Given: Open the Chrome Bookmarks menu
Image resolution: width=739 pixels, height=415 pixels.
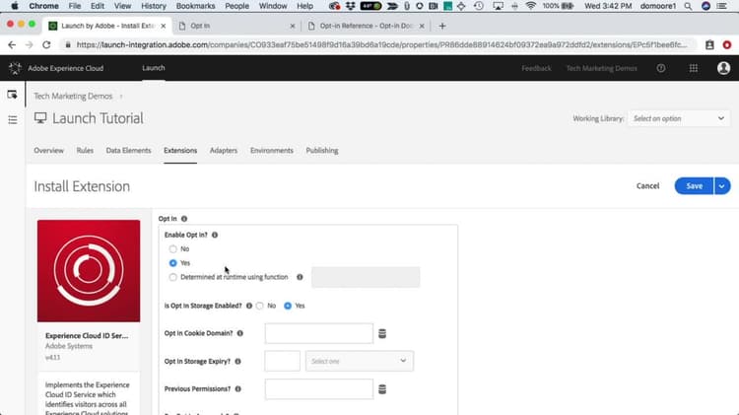Looking at the screenshot, I should pos(195,6).
